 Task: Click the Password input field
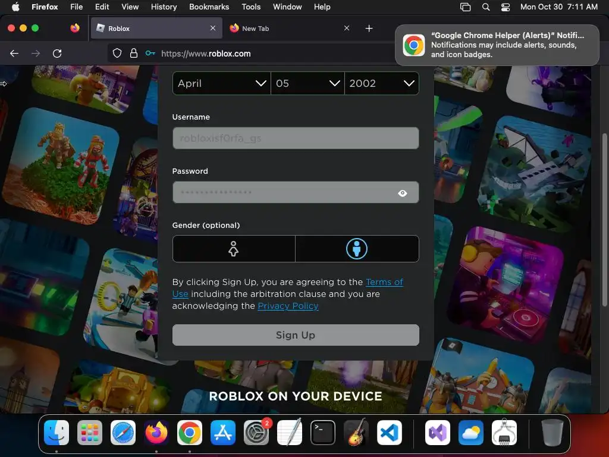(x=296, y=192)
